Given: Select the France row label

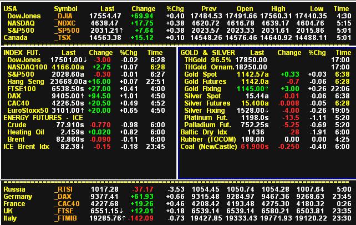Looking at the screenshot, I should pos(14,204).
